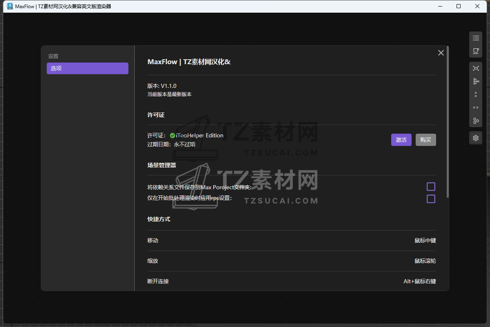Click the 当前版本是最新版本 text

click(169, 94)
